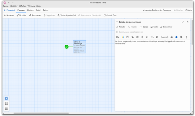This screenshot has height=116, width=195.
Task: Open Aide help
Action: tap(189, 10)
